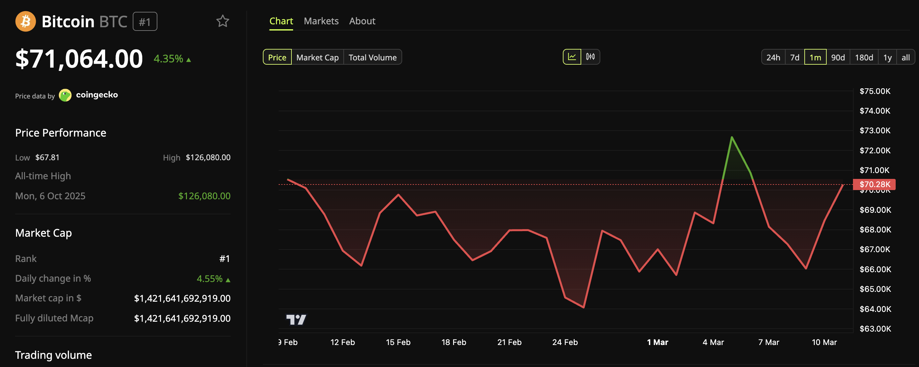The image size is (919, 367).
Task: Set chart range to 1y
Action: pyautogui.click(x=887, y=57)
